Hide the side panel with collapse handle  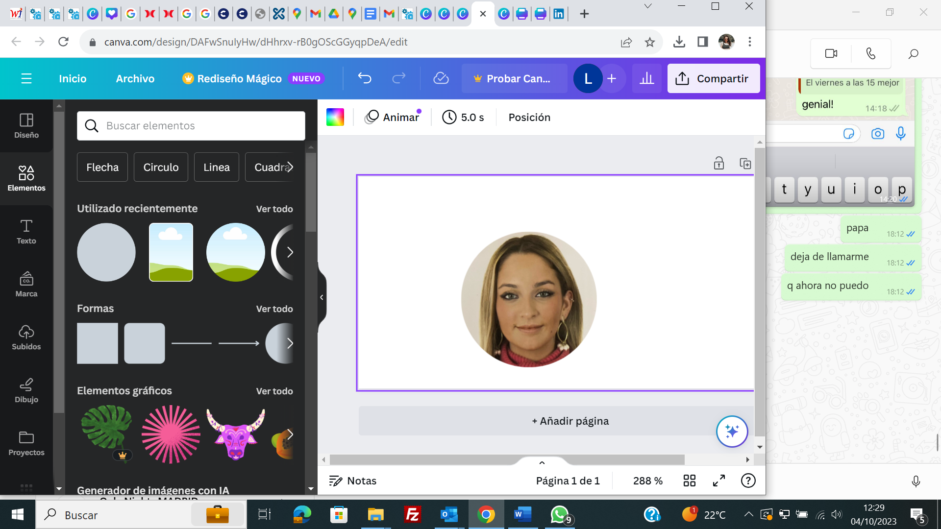pyautogui.click(x=322, y=297)
